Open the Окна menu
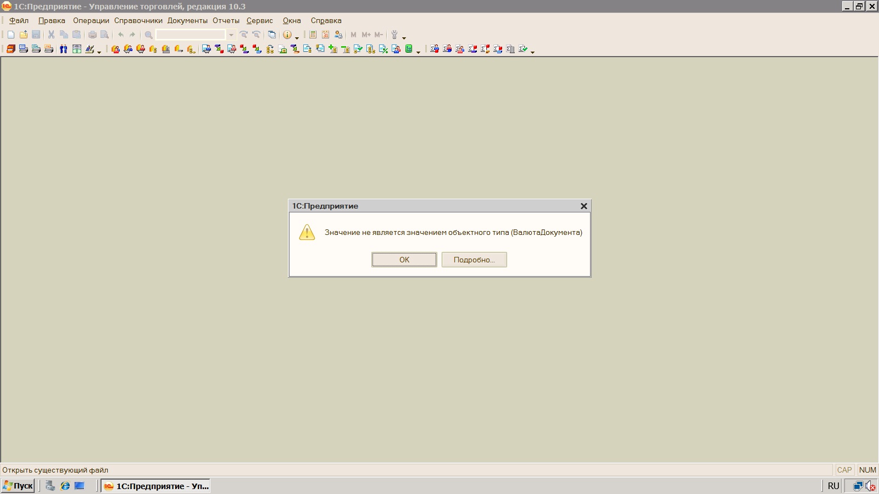 pyautogui.click(x=292, y=20)
